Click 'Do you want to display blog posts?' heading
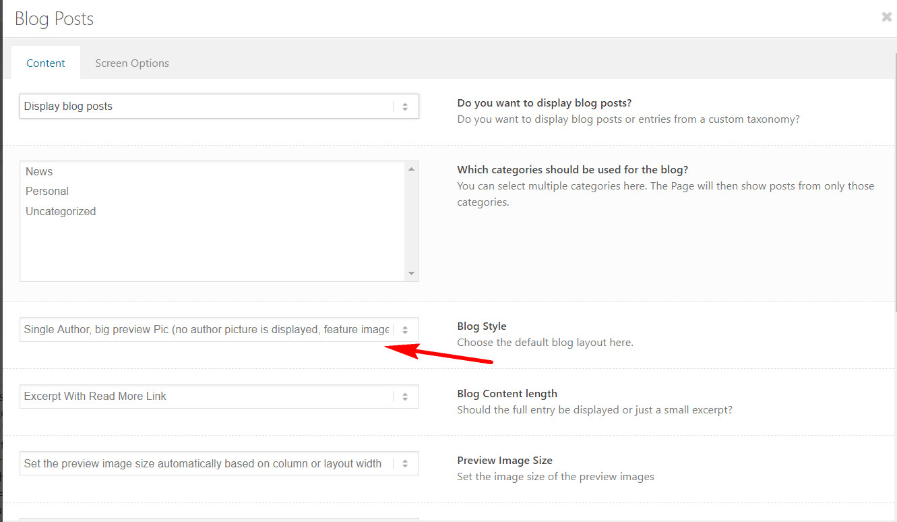This screenshot has height=522, width=897. [x=545, y=103]
